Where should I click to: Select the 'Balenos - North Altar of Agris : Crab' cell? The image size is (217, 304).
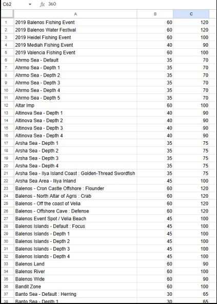point(75,196)
